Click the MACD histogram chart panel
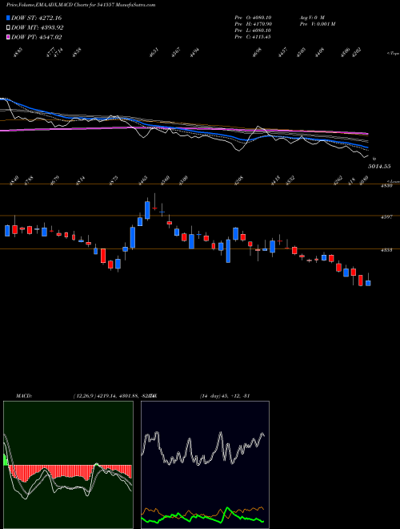 click(x=68, y=465)
